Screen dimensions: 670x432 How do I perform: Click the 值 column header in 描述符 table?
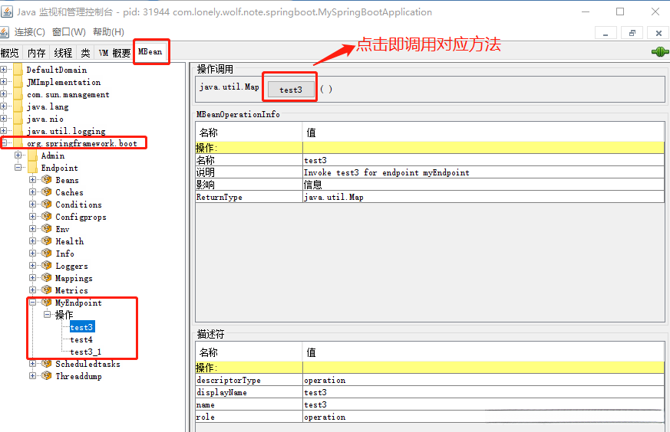(x=484, y=352)
